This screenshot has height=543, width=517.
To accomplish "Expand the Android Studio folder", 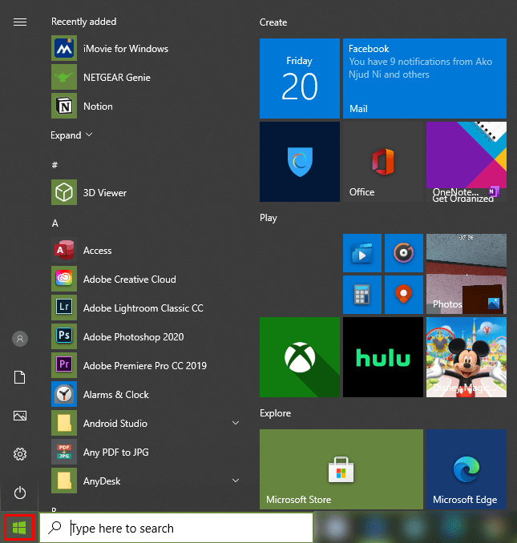I will (236, 423).
